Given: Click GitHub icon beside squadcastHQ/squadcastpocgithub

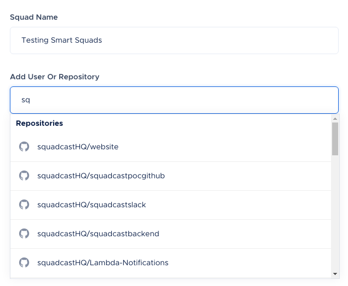Looking at the screenshot, I should click(x=24, y=176).
